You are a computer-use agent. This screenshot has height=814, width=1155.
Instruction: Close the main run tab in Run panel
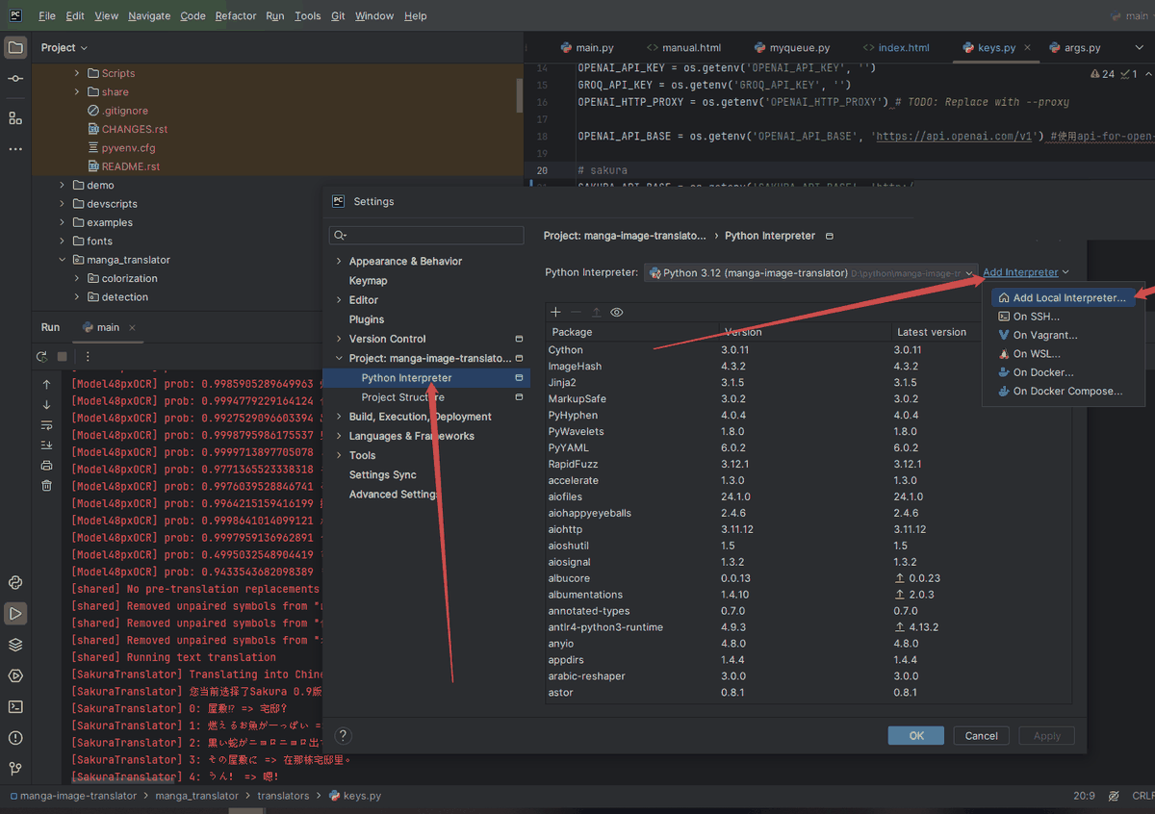133,327
